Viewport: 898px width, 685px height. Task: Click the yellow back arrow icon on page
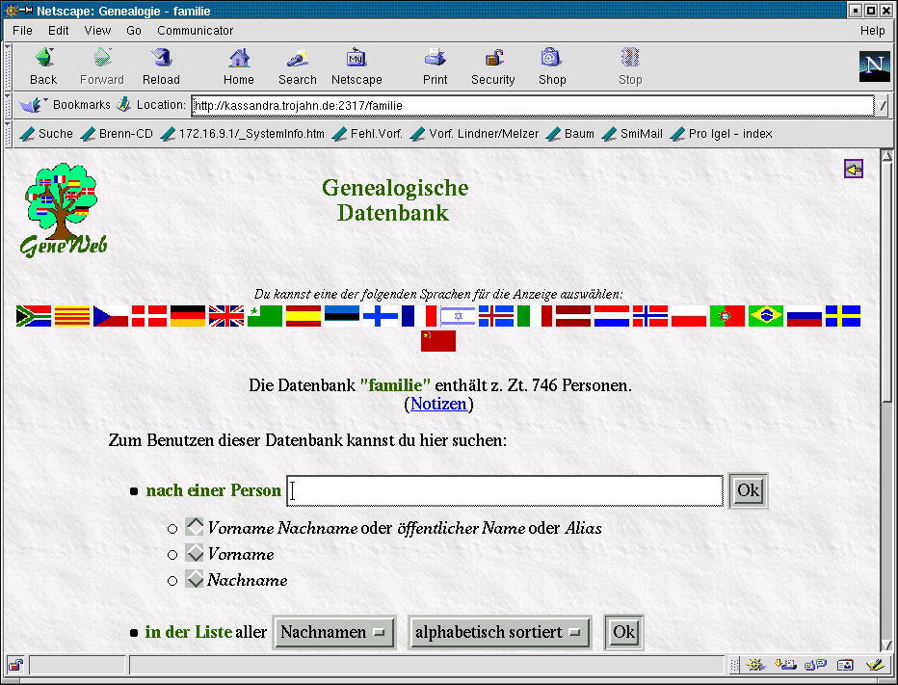[854, 169]
